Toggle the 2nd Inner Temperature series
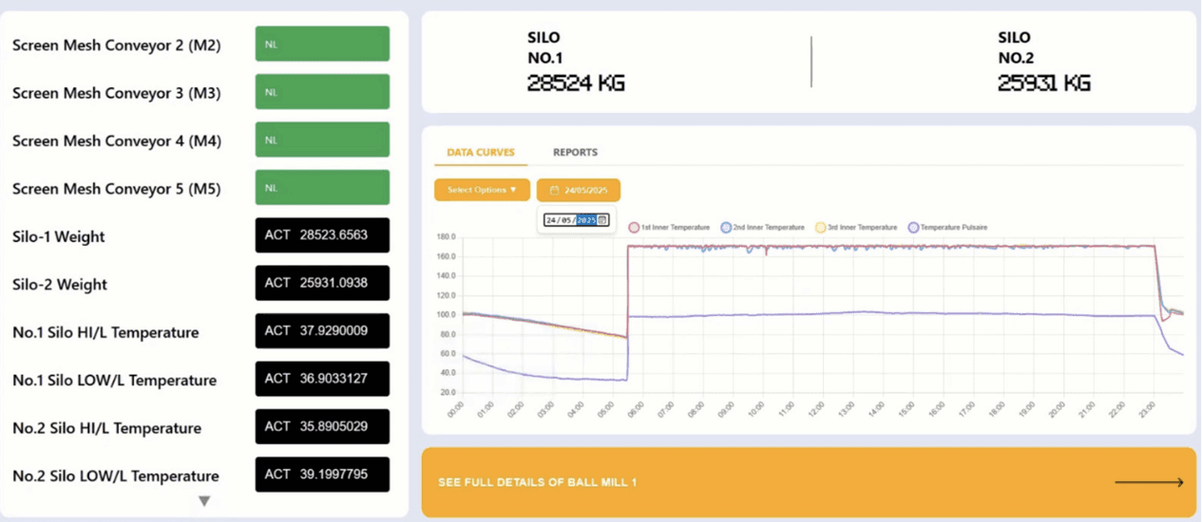1202x522 pixels. coord(726,228)
